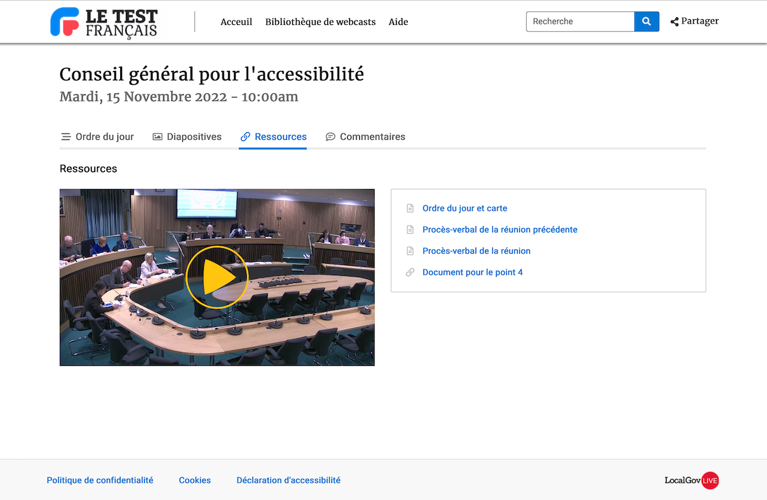Switch to the Diapositives tab

pyautogui.click(x=187, y=137)
